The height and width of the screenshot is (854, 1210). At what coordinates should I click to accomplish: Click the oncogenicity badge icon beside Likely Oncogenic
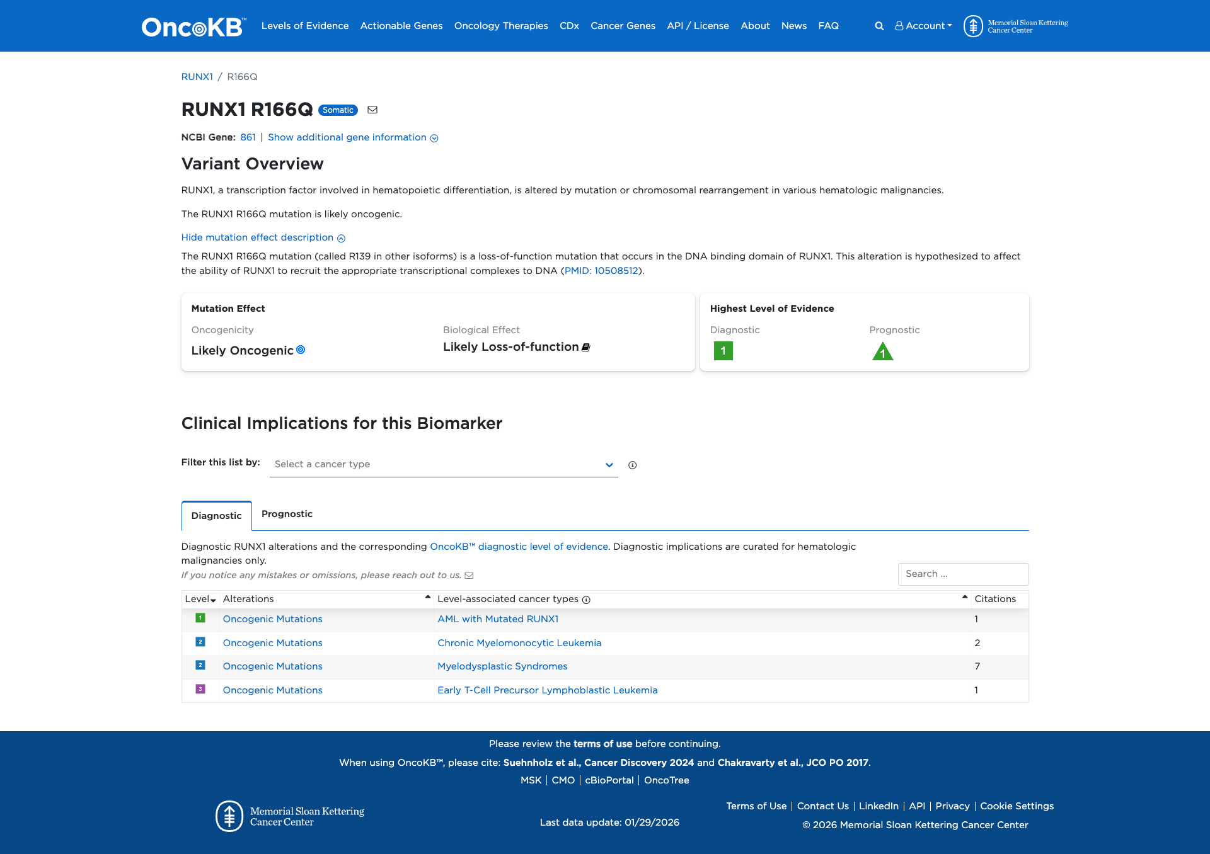click(x=301, y=350)
